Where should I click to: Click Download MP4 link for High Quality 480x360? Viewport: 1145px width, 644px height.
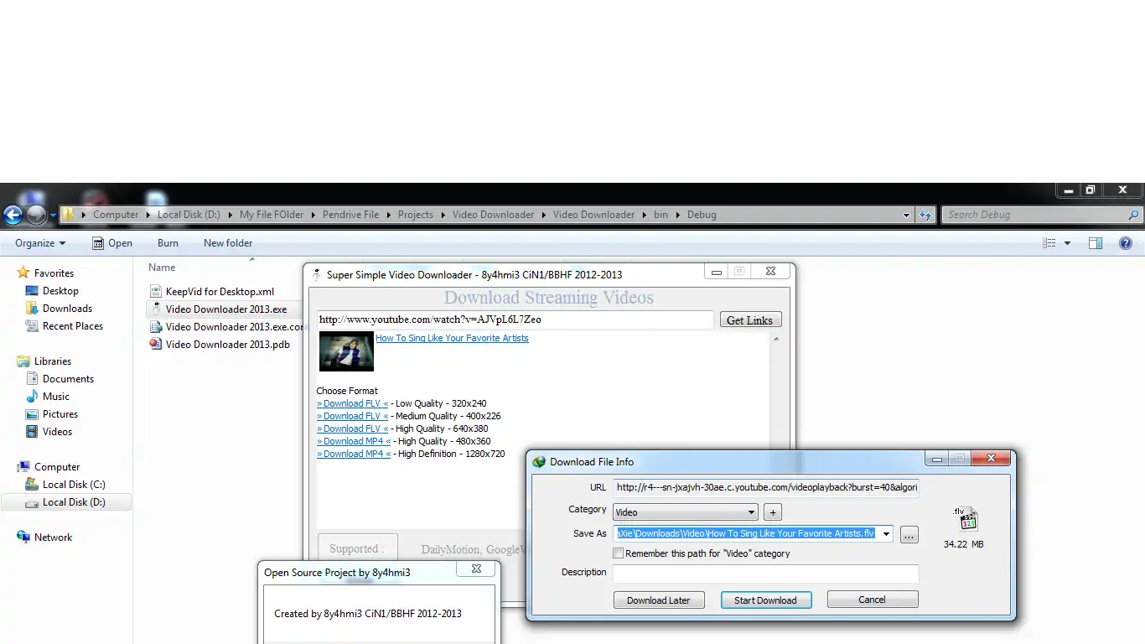(354, 441)
